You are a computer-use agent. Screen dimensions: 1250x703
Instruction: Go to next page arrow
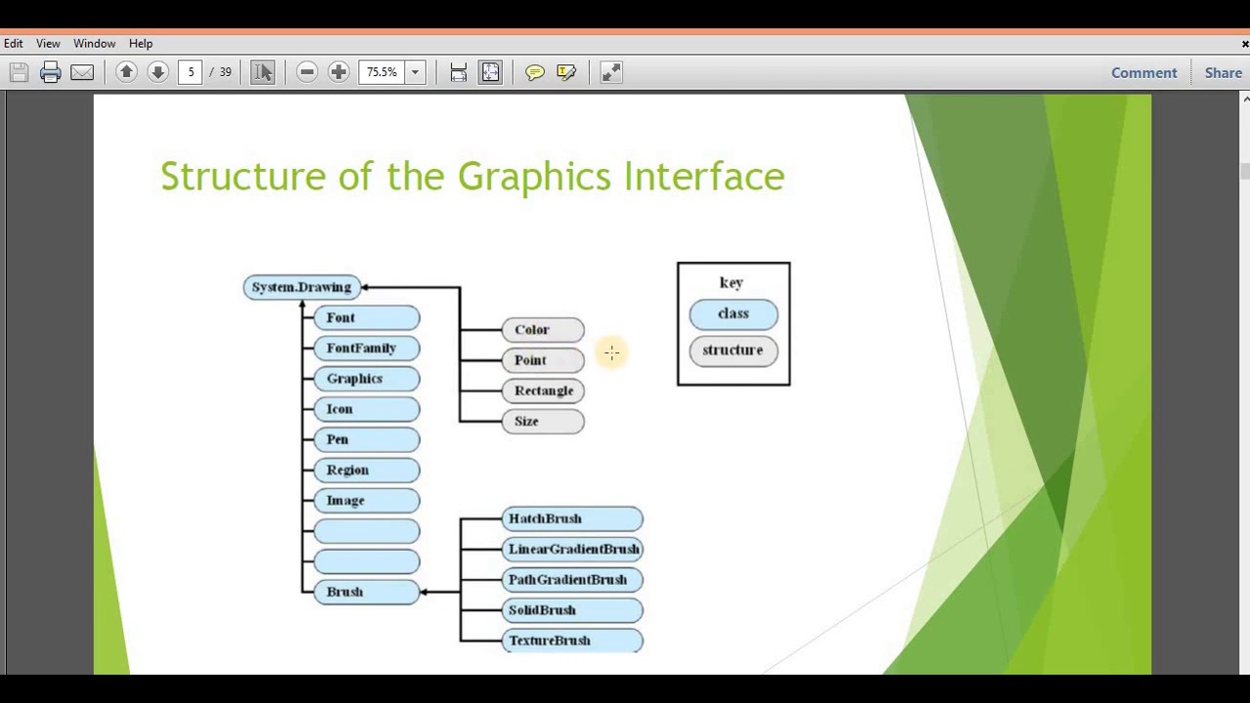point(157,71)
